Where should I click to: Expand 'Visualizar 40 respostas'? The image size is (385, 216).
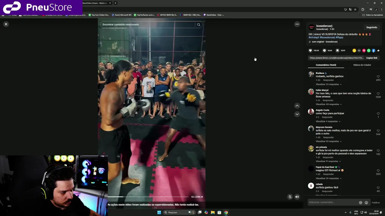pyautogui.click(x=329, y=104)
